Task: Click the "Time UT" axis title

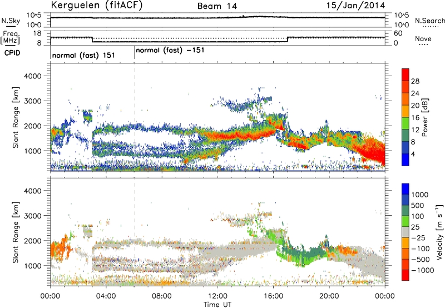Action: tap(217, 305)
